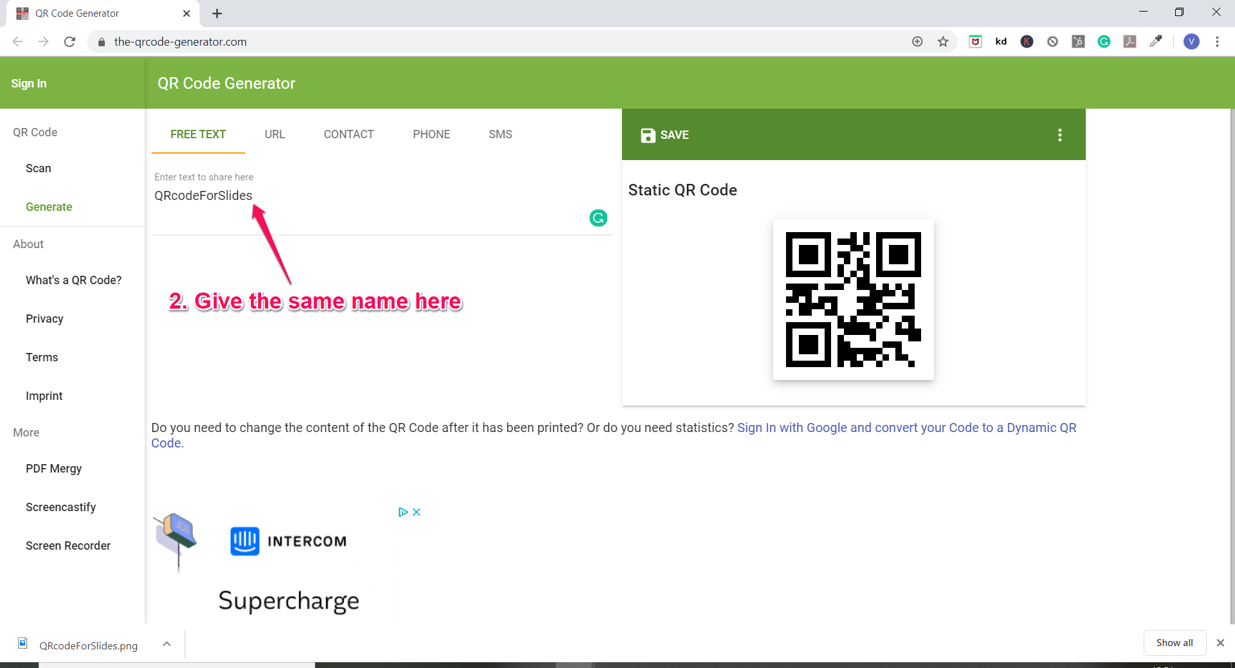Image resolution: width=1235 pixels, height=668 pixels.
Task: Open the PDF extension icon
Action: pyautogui.click(x=1130, y=42)
